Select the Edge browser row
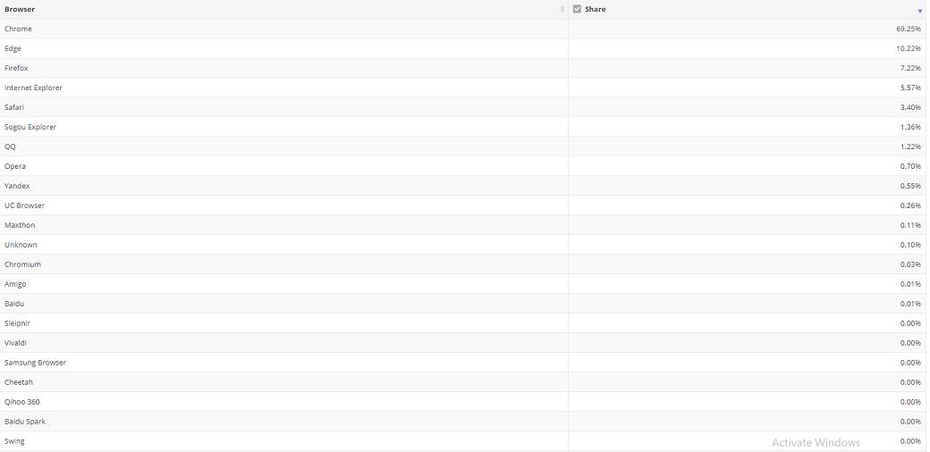 click(13, 48)
